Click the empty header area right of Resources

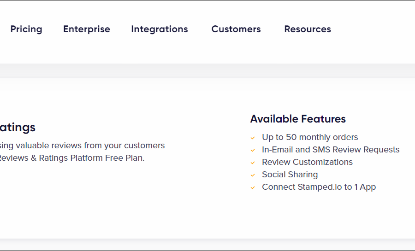(373, 29)
